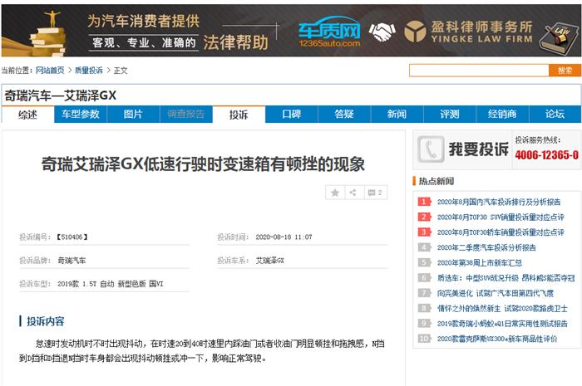Click the brand value 奇瑞汽车
The width and height of the screenshot is (582, 386).
72,261
